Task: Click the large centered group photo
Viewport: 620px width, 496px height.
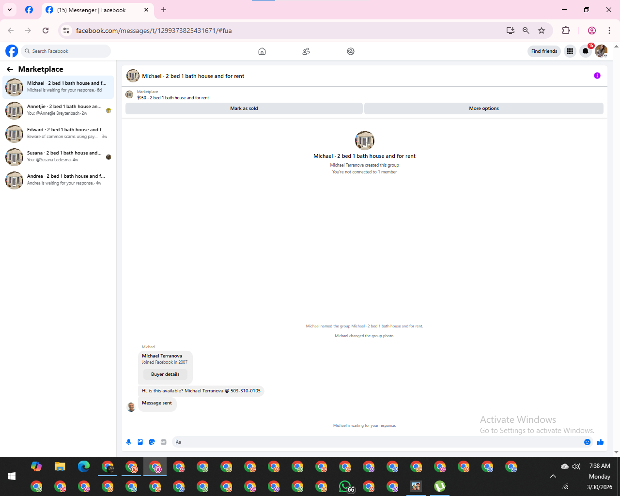Action: [365, 140]
